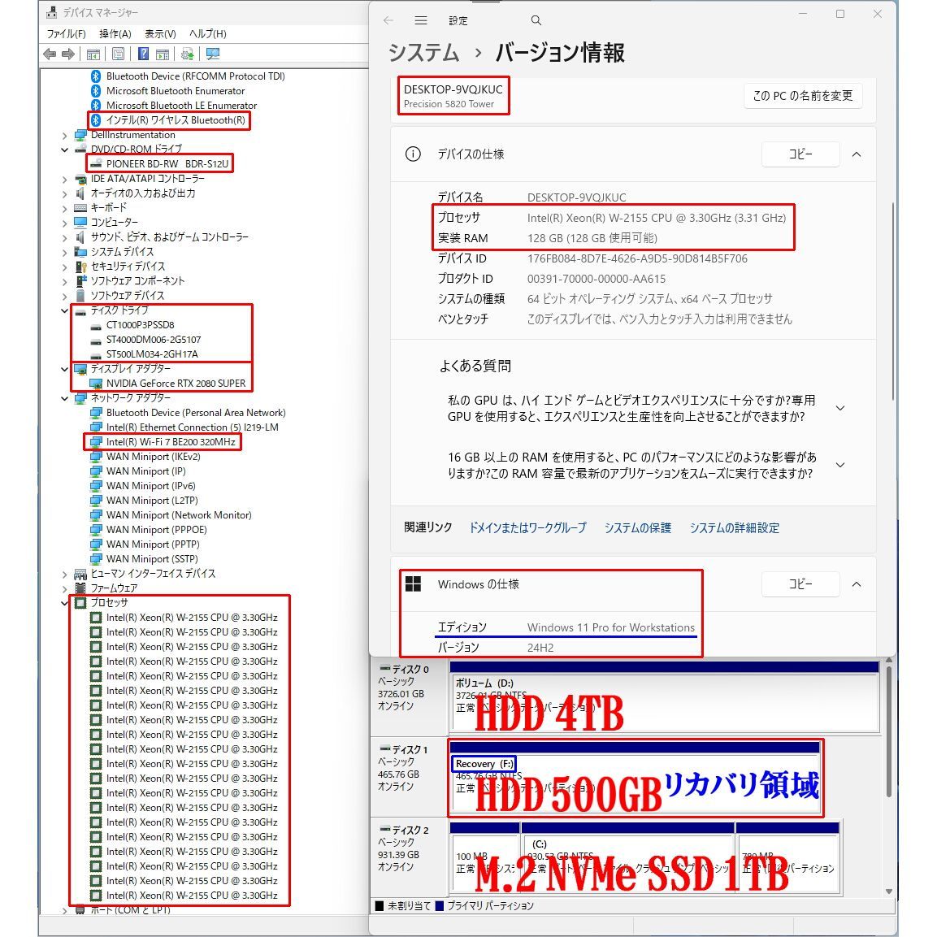The width and height of the screenshot is (937, 937).
Task: Expand the キーボード device category
Action: 65,208
